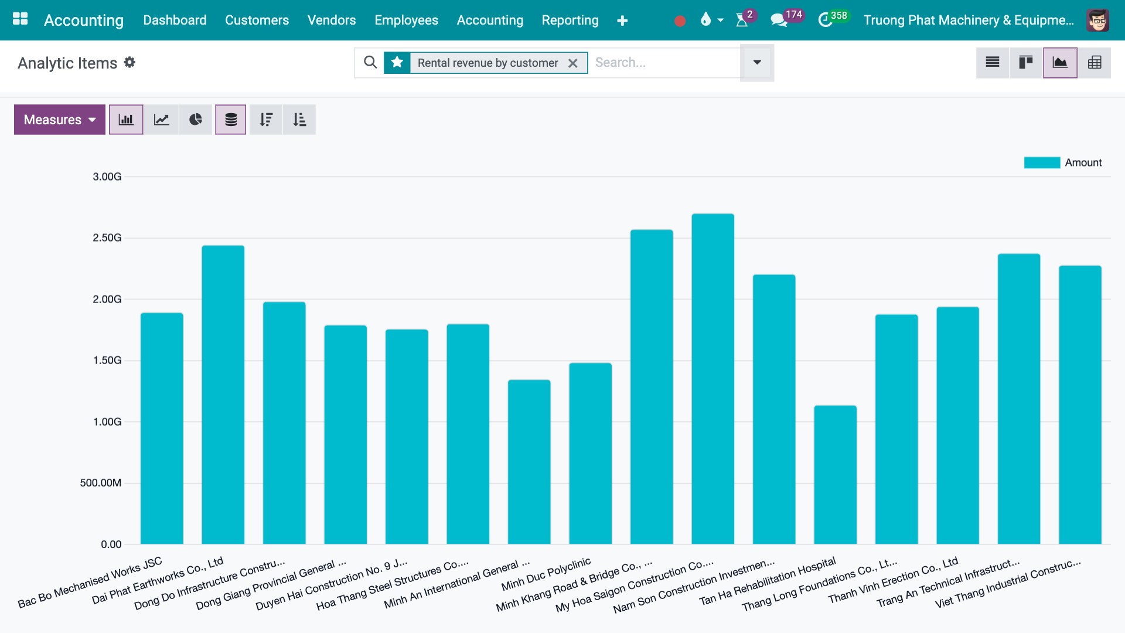
Task: Toggle stacked chart mode
Action: (x=231, y=120)
